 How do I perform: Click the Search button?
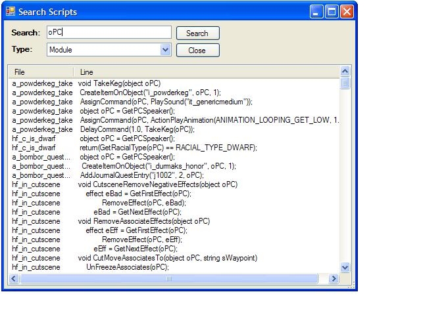click(x=197, y=33)
